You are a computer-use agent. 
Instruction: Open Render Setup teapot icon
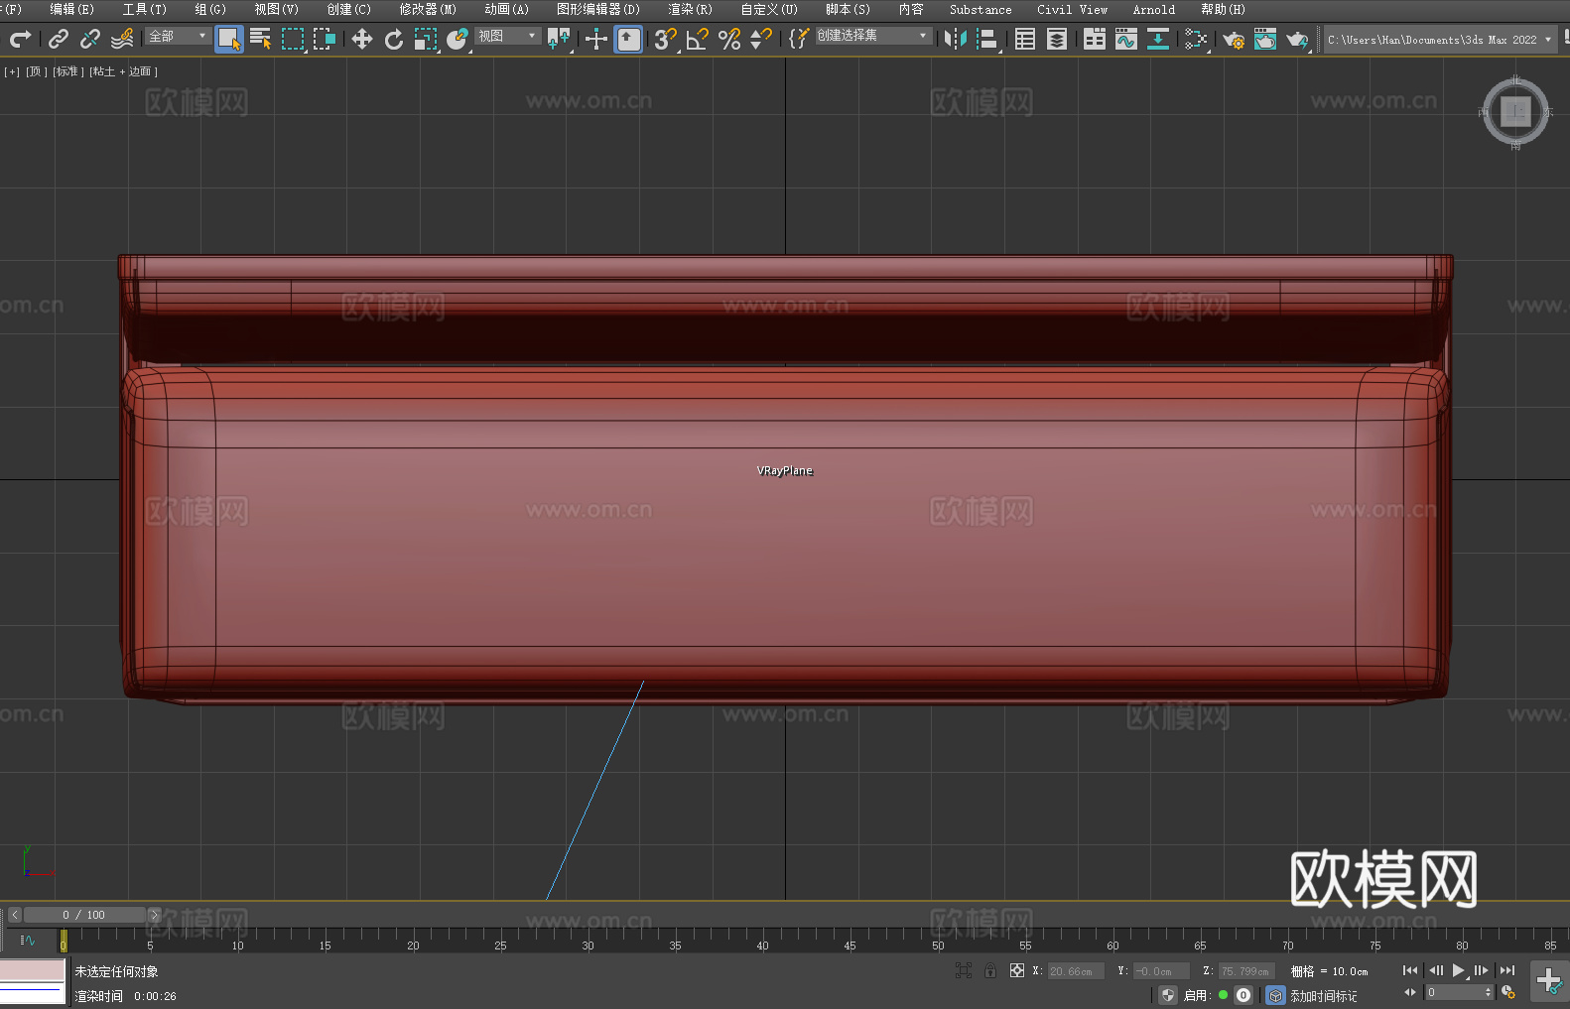(1234, 39)
